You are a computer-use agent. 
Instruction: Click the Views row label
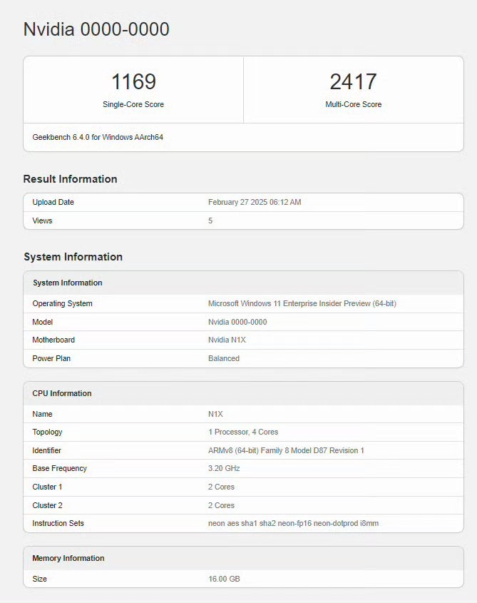pyautogui.click(x=42, y=221)
